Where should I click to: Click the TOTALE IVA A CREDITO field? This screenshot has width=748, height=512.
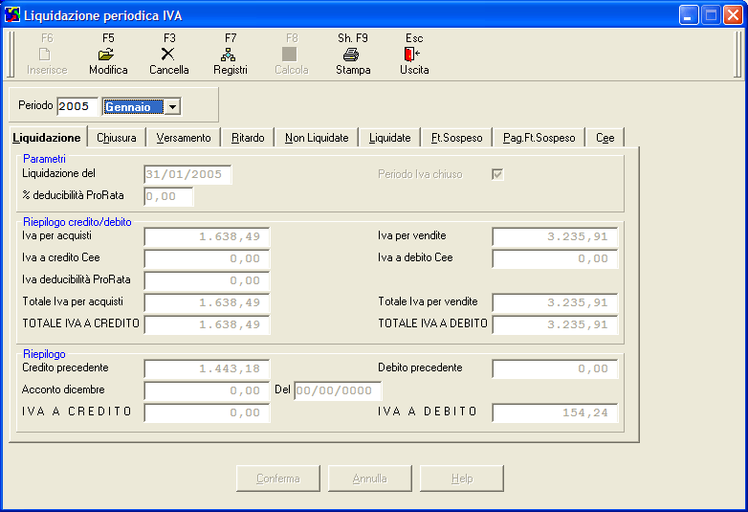tap(207, 324)
